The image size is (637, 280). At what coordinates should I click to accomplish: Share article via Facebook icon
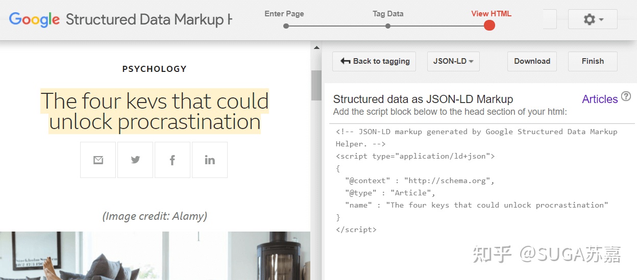pyautogui.click(x=173, y=160)
